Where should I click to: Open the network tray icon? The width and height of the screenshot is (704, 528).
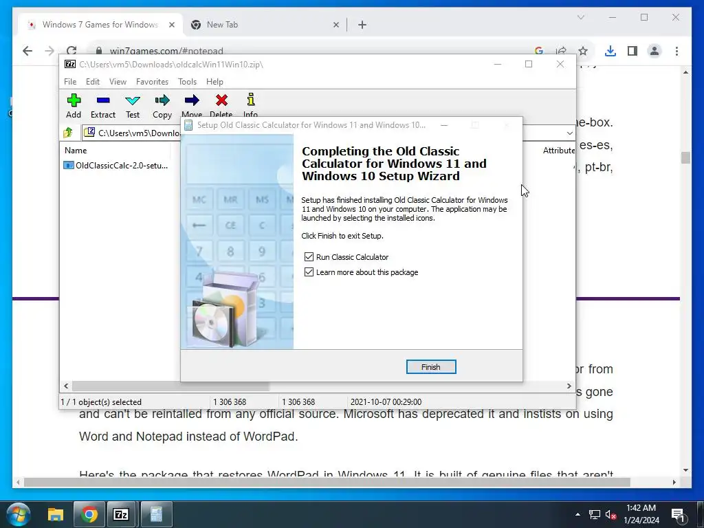(x=595, y=514)
